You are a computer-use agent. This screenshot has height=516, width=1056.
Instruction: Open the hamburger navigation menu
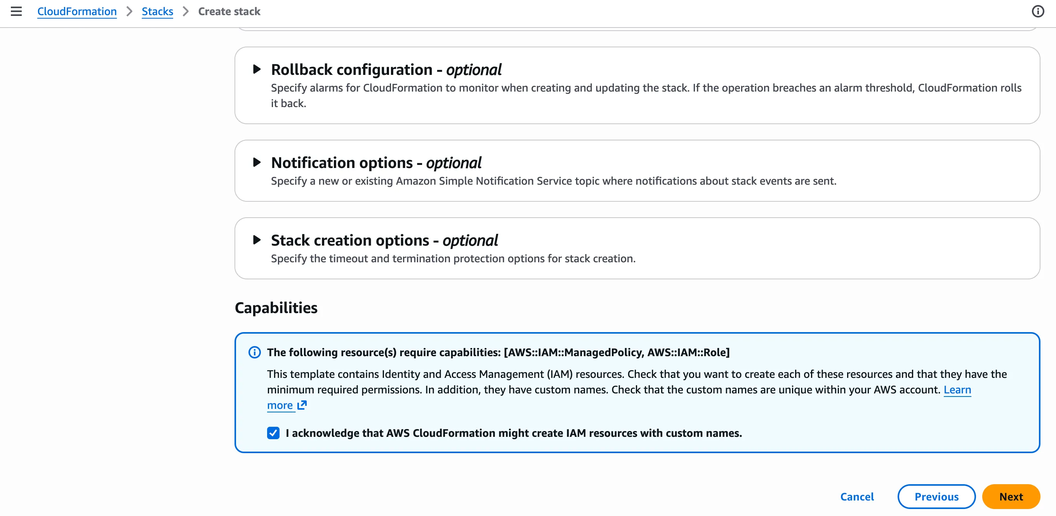click(x=16, y=12)
